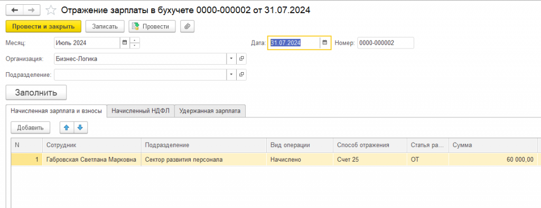Open the Подразделение record via open icon
The height and width of the screenshot is (208, 541).
pyautogui.click(x=241, y=75)
